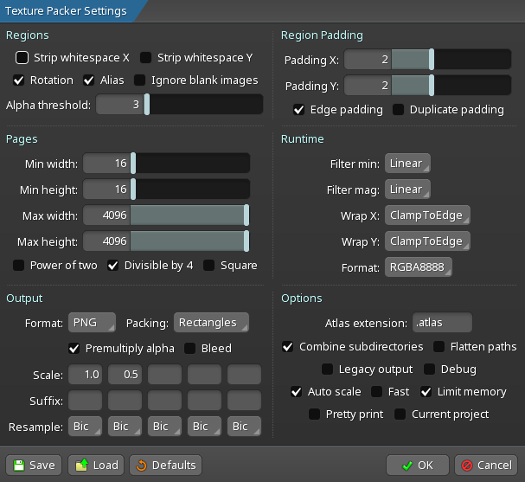
Task: Reset settings with the Defaults button
Action: click(166, 465)
